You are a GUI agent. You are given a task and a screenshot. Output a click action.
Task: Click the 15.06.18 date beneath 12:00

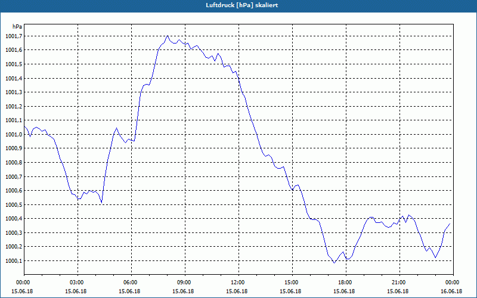(237, 291)
